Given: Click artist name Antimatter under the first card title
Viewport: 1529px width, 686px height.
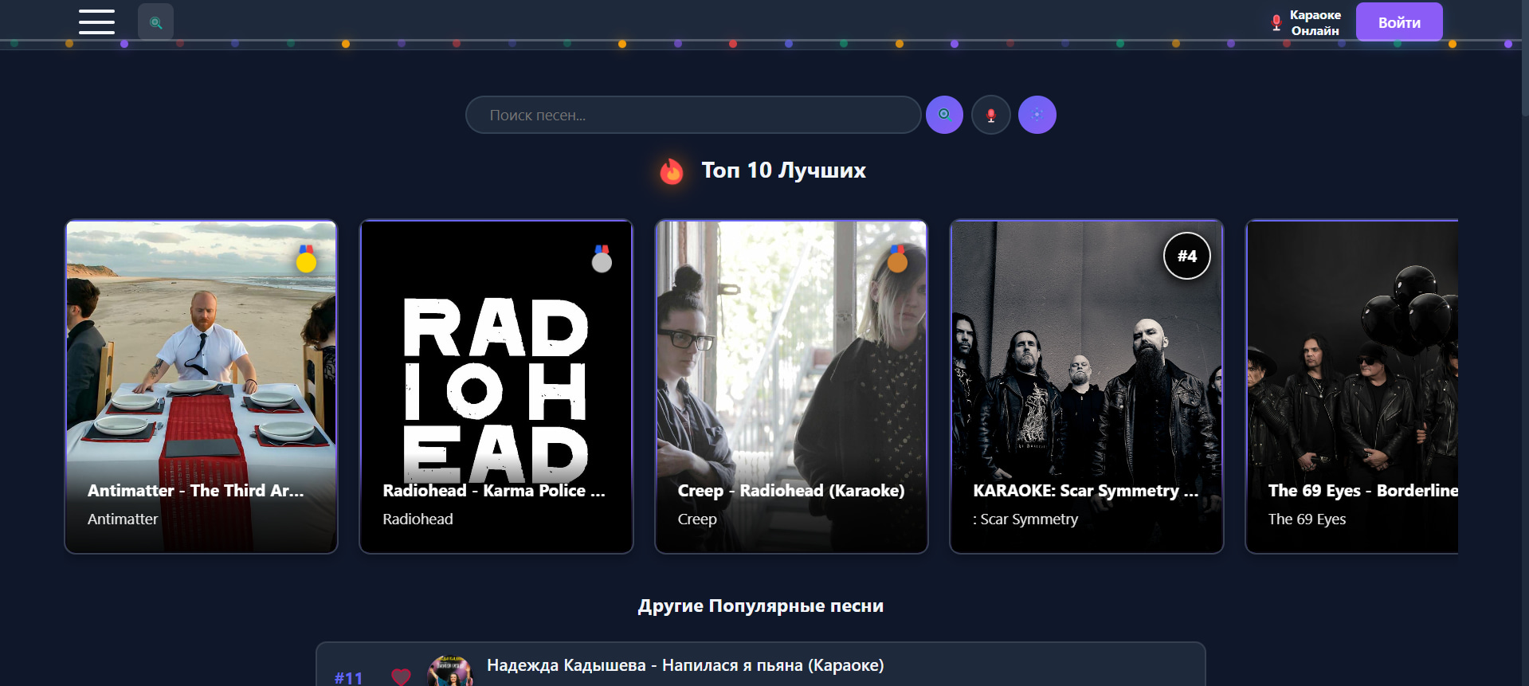Looking at the screenshot, I should [123, 519].
